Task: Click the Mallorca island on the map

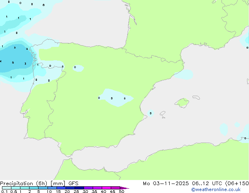Action: pos(182,103)
